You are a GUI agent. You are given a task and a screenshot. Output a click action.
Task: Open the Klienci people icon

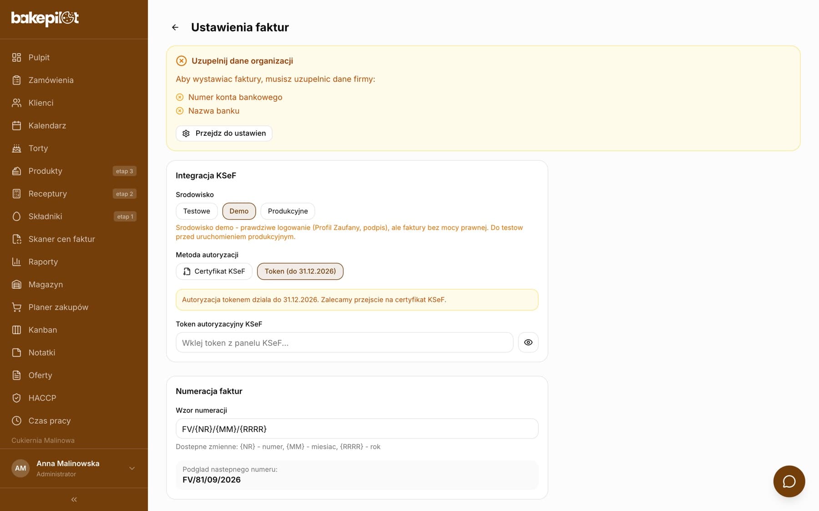(x=16, y=103)
